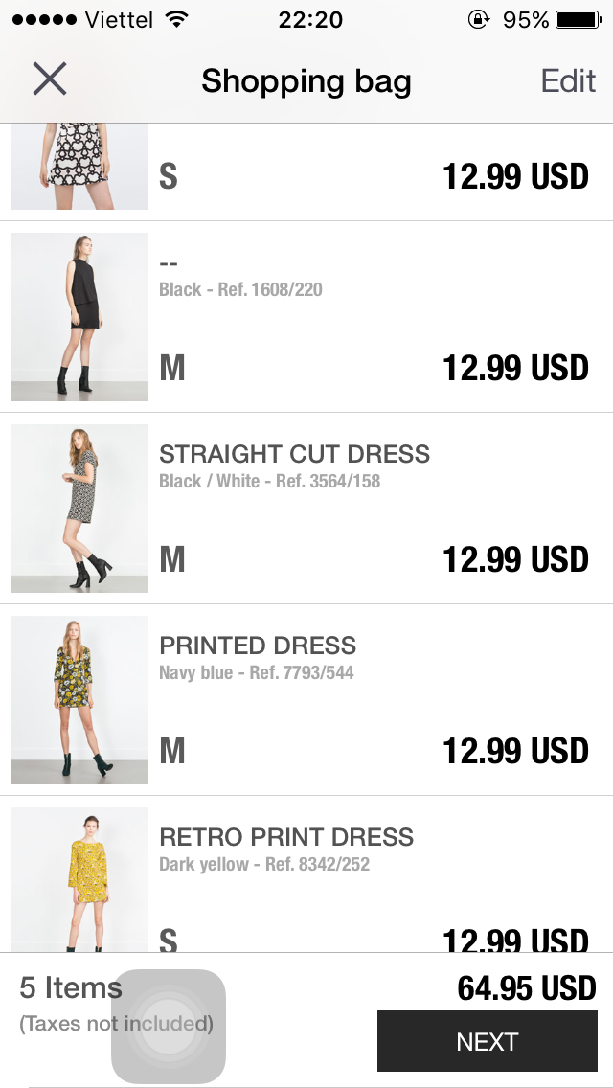Image resolution: width=613 pixels, height=1088 pixels.
Task: Open the black dress Ref. 1608/220 thumbnail
Action: [79, 317]
